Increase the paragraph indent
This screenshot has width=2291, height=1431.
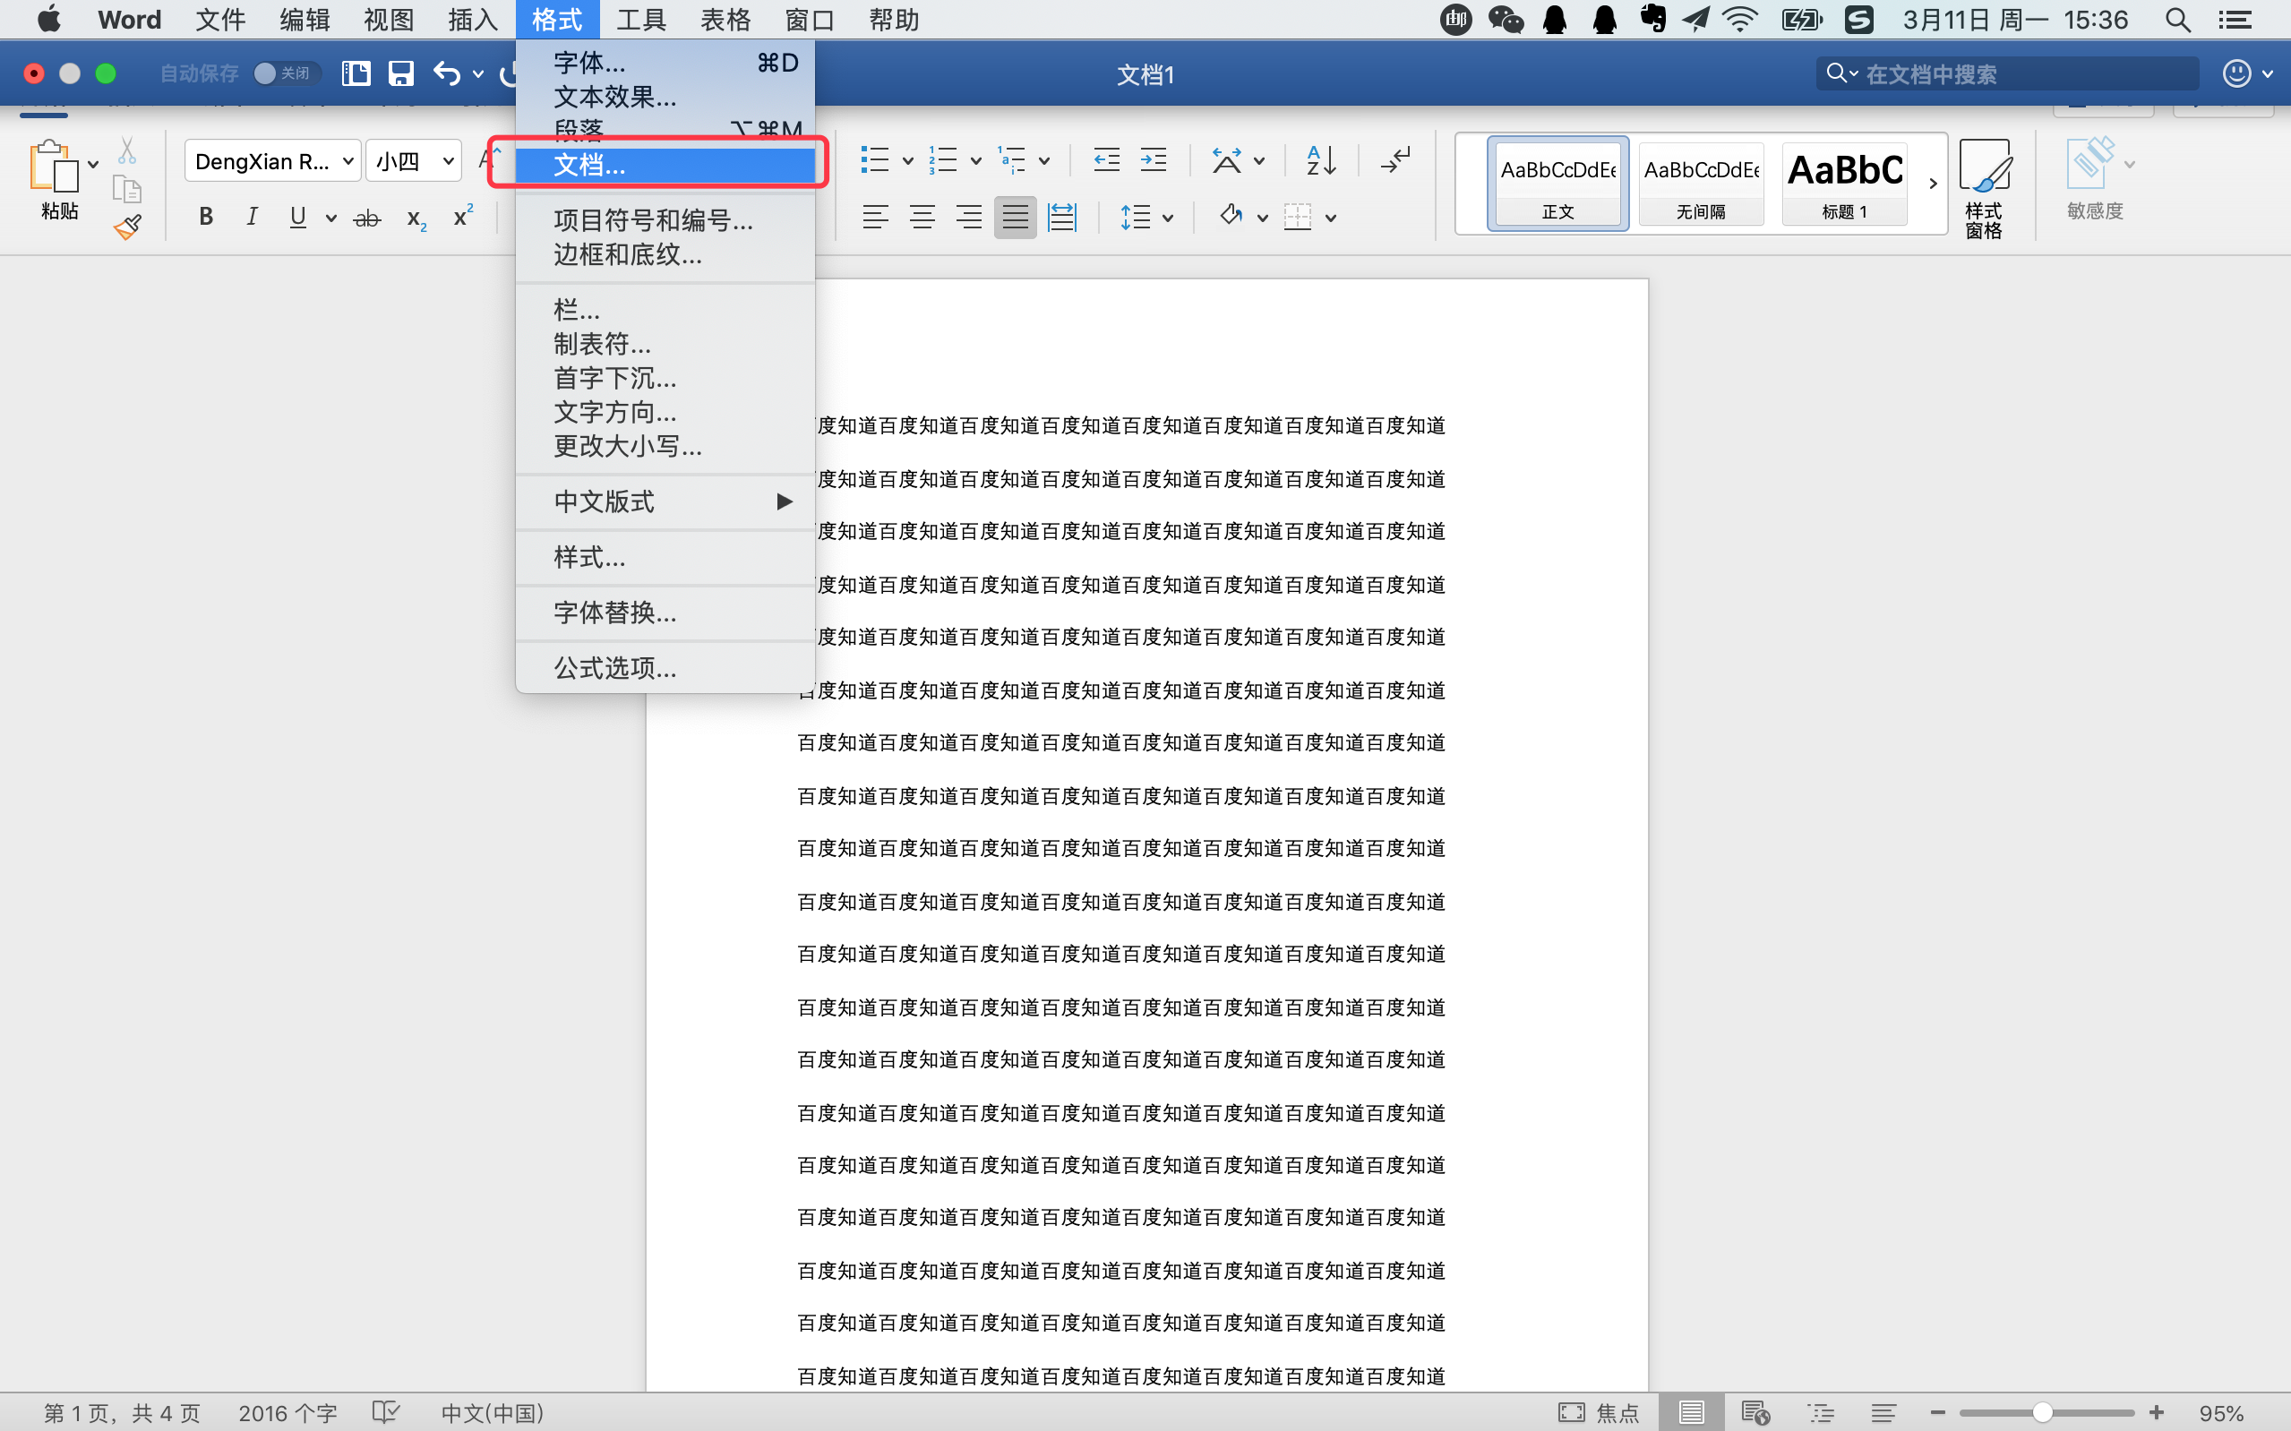point(1153,161)
